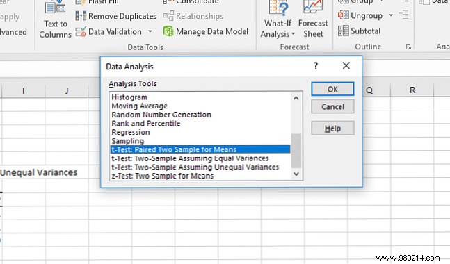Click the list scroll up arrow
This screenshot has height=264, width=450.
point(296,99)
